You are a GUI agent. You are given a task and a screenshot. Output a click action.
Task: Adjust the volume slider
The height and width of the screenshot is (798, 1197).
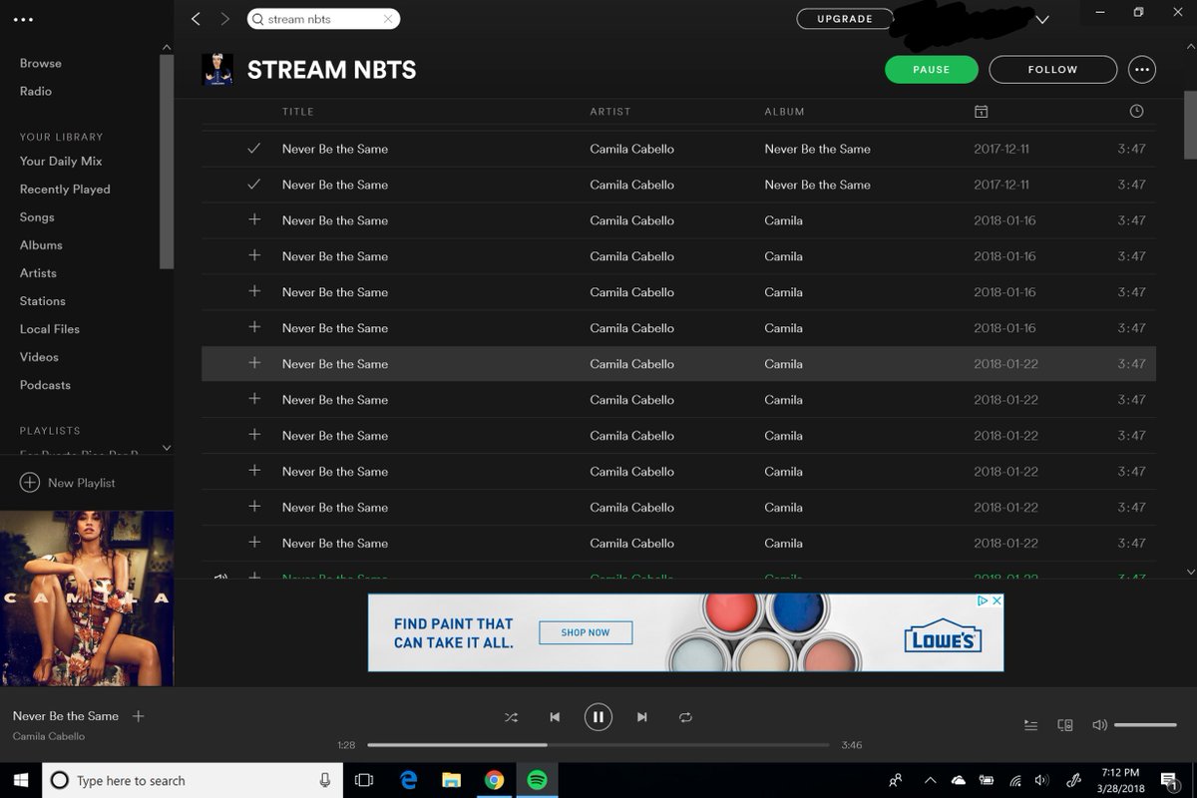(x=1145, y=725)
